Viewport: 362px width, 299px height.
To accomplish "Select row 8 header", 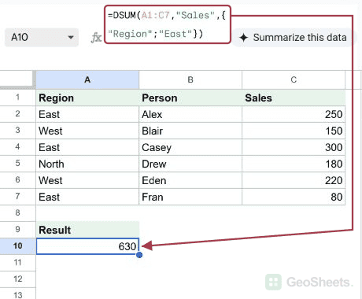I will (x=17, y=213).
